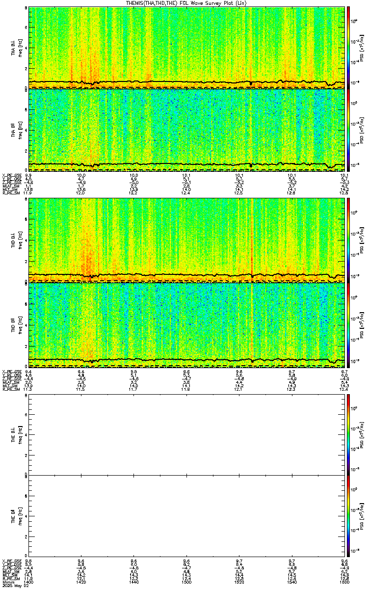Click the PSD color bar of the second THA panel
The height and width of the screenshot is (589, 368).
click(x=349, y=130)
